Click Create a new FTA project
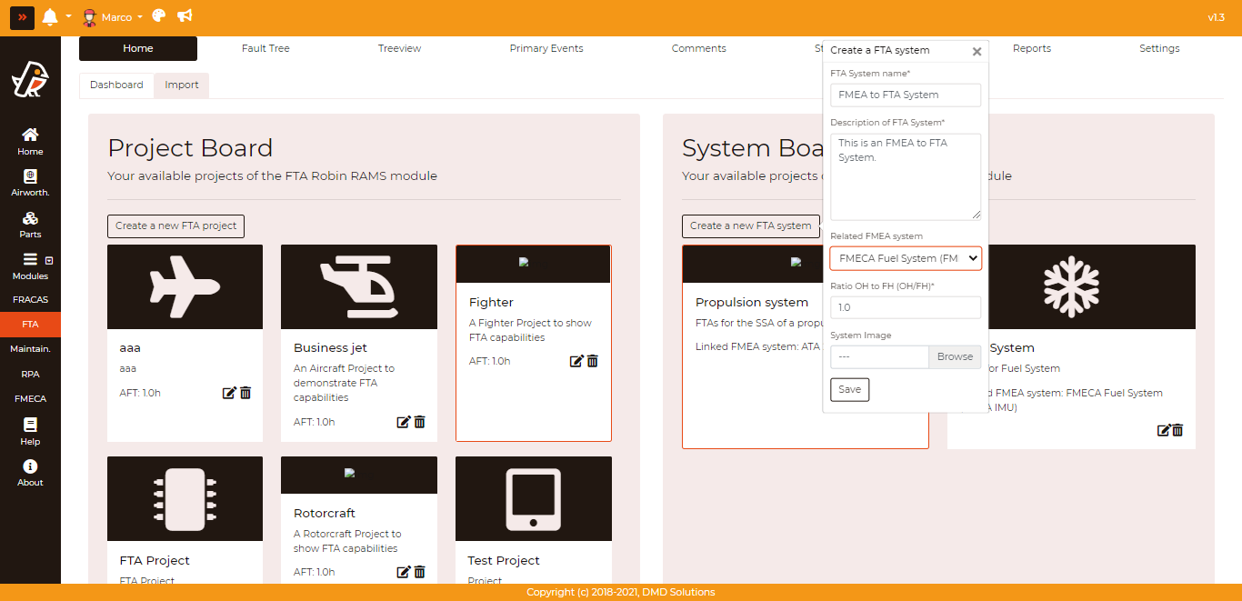 click(175, 225)
